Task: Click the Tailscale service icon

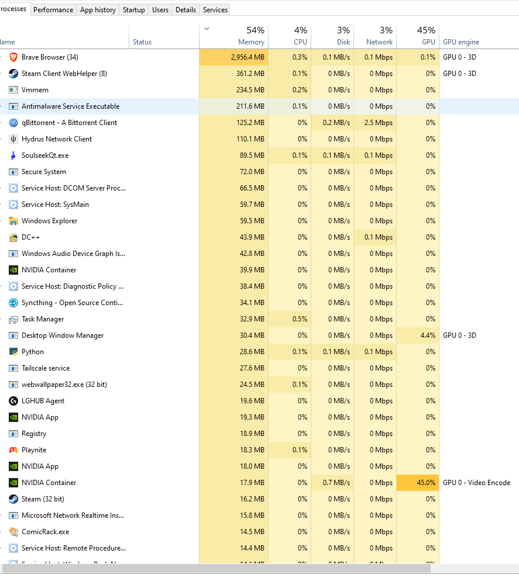Action: 13,368
